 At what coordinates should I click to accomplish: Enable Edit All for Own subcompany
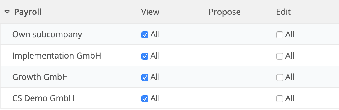(280, 35)
